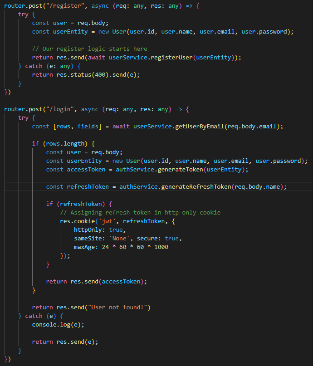The height and width of the screenshot is (366, 313).
Task: Click the 'jwt' cookie name string
Action: tap(107, 221)
